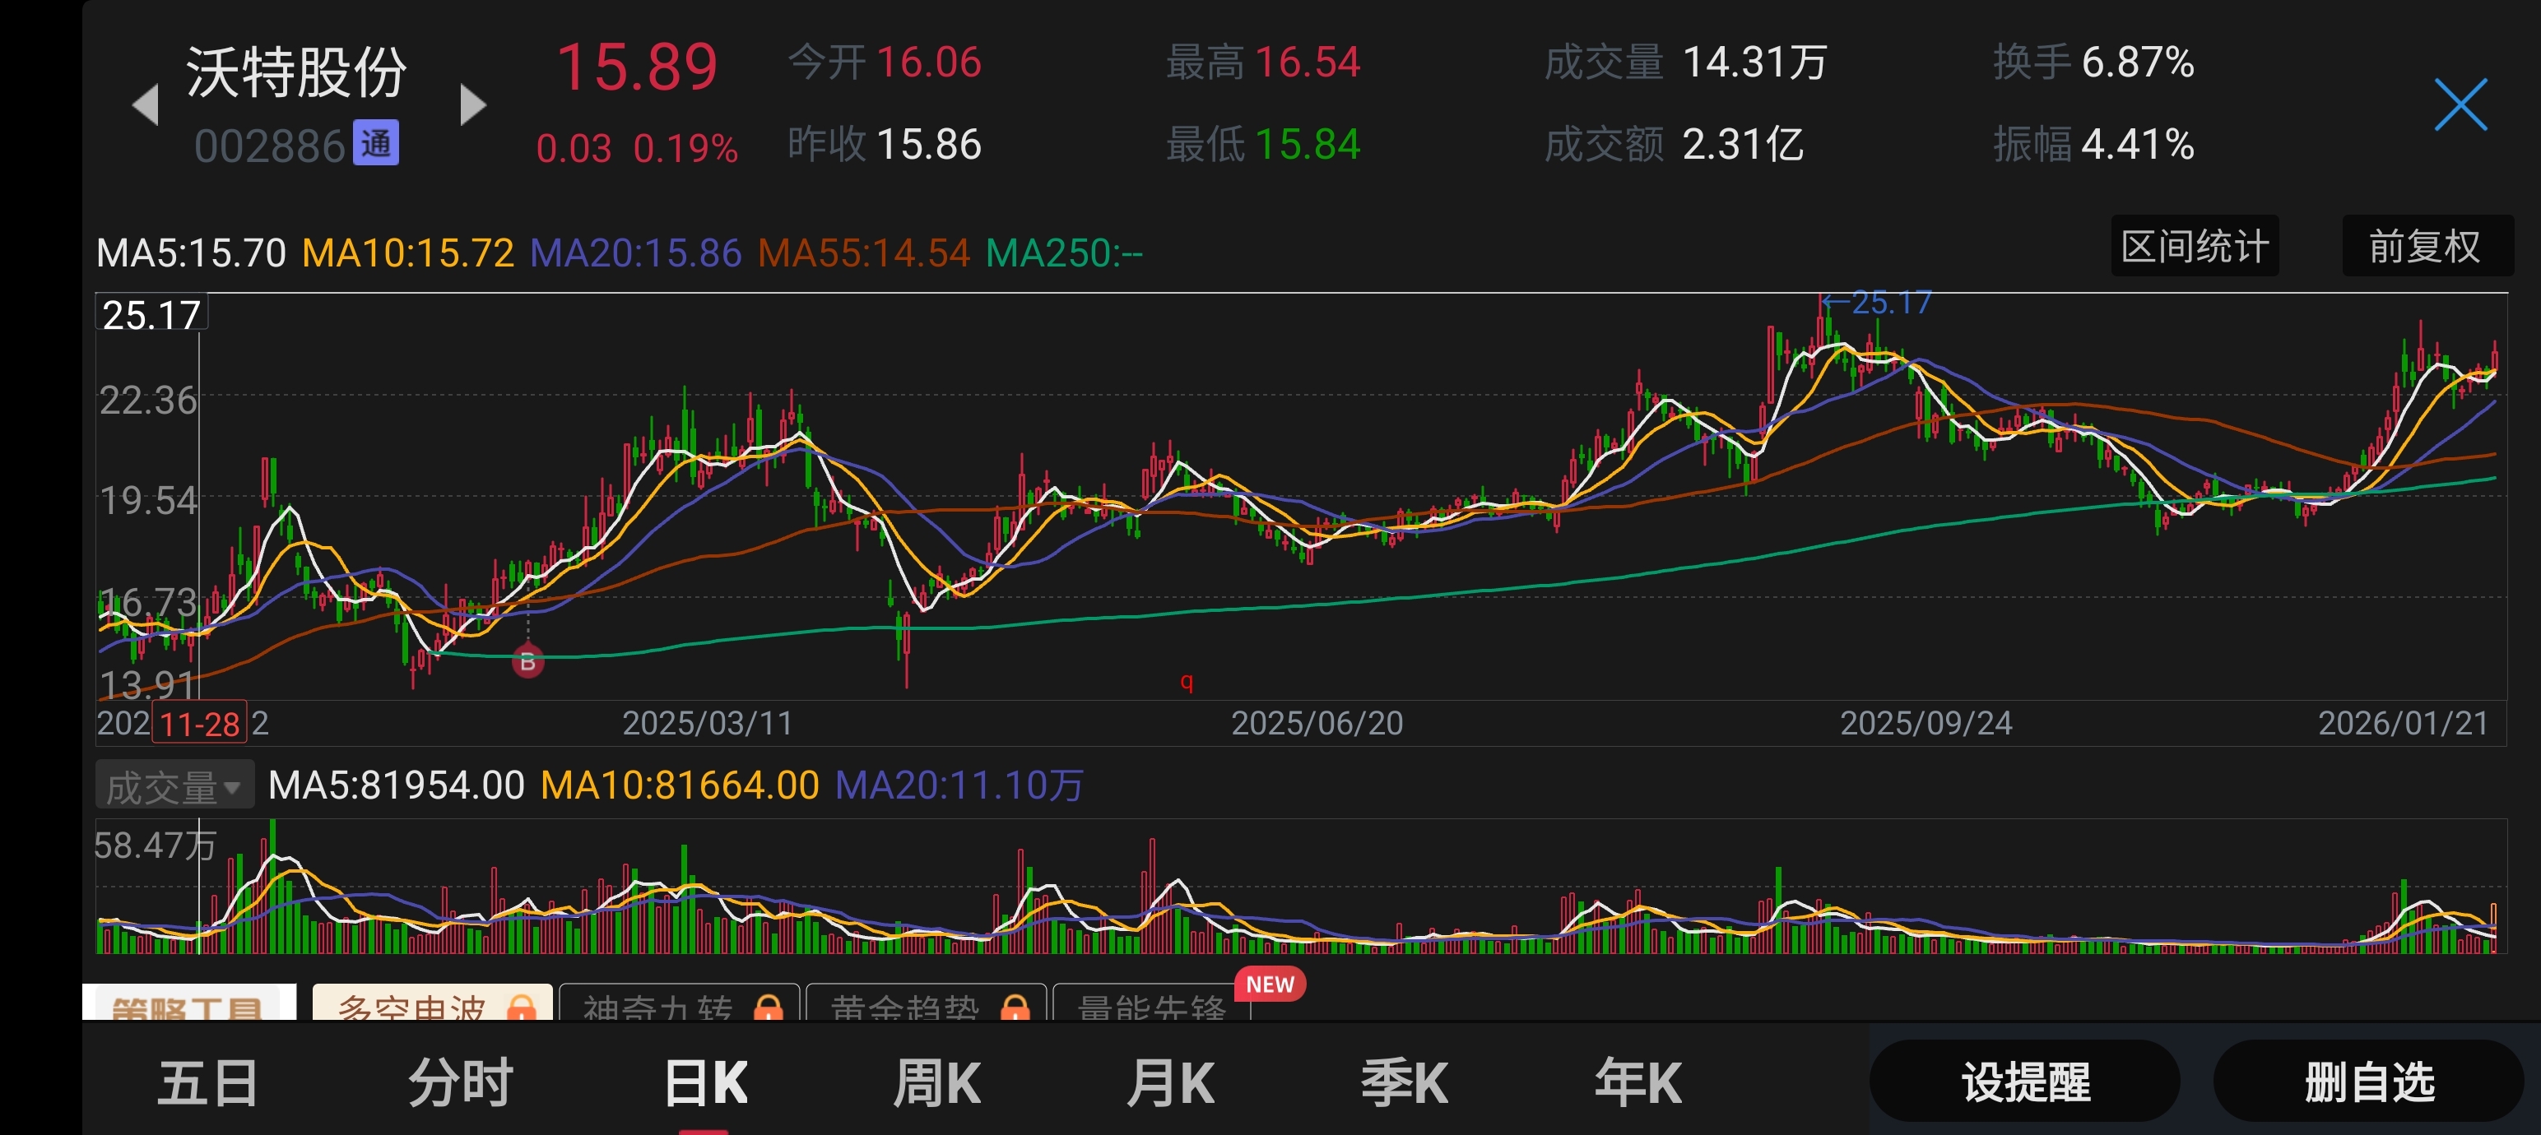Image resolution: width=2541 pixels, height=1135 pixels.
Task: Click the red B buy marker on chart
Action: (x=527, y=662)
